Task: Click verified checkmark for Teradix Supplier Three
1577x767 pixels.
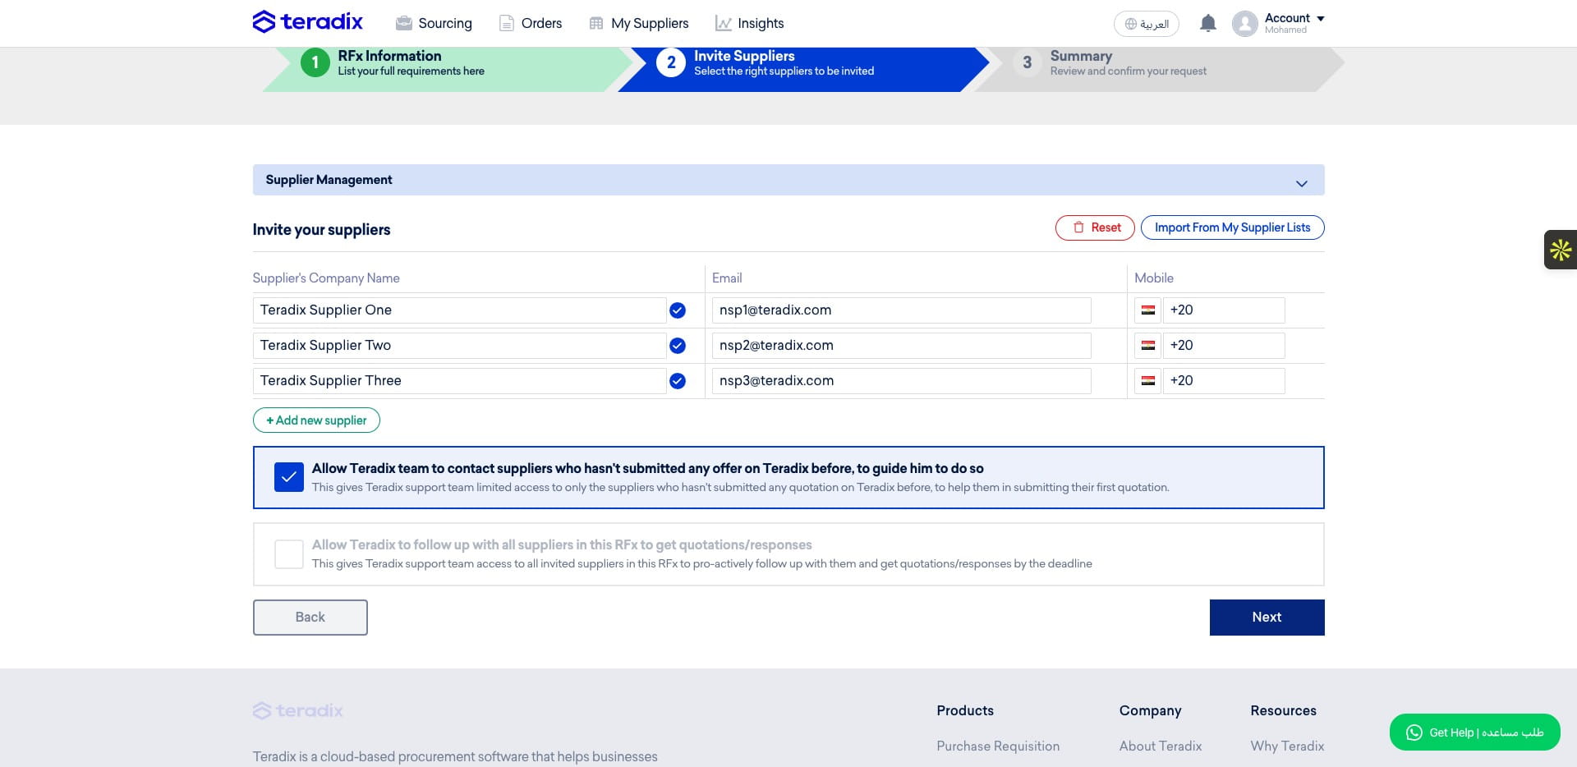Action: point(678,381)
